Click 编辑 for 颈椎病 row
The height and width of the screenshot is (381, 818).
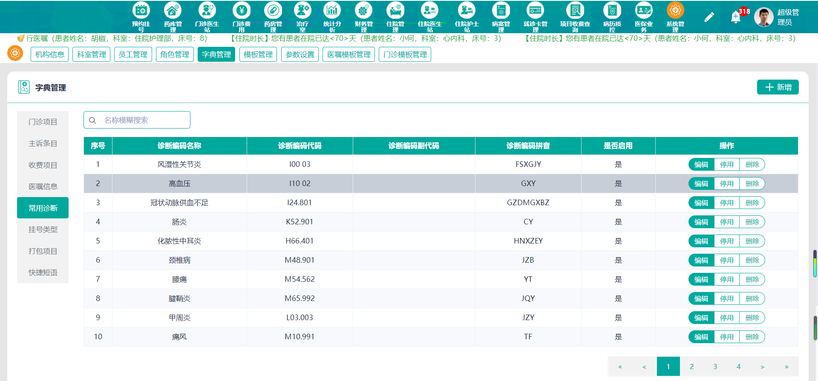(x=701, y=260)
